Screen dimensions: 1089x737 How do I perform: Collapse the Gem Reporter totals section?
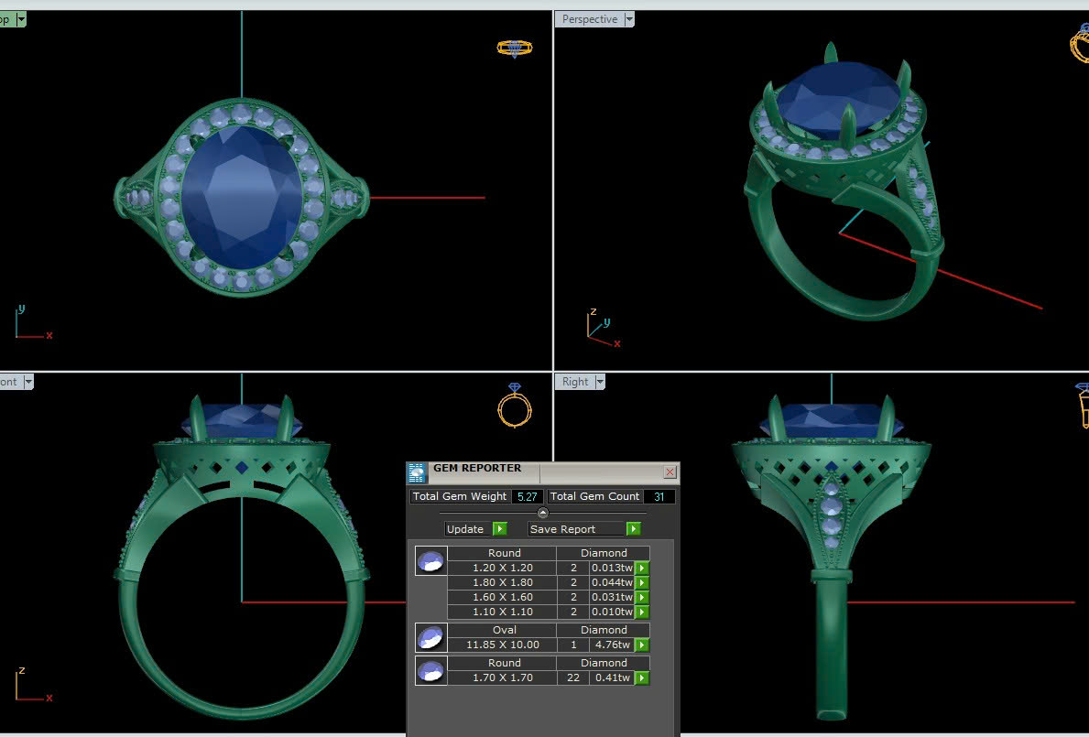pos(543,513)
